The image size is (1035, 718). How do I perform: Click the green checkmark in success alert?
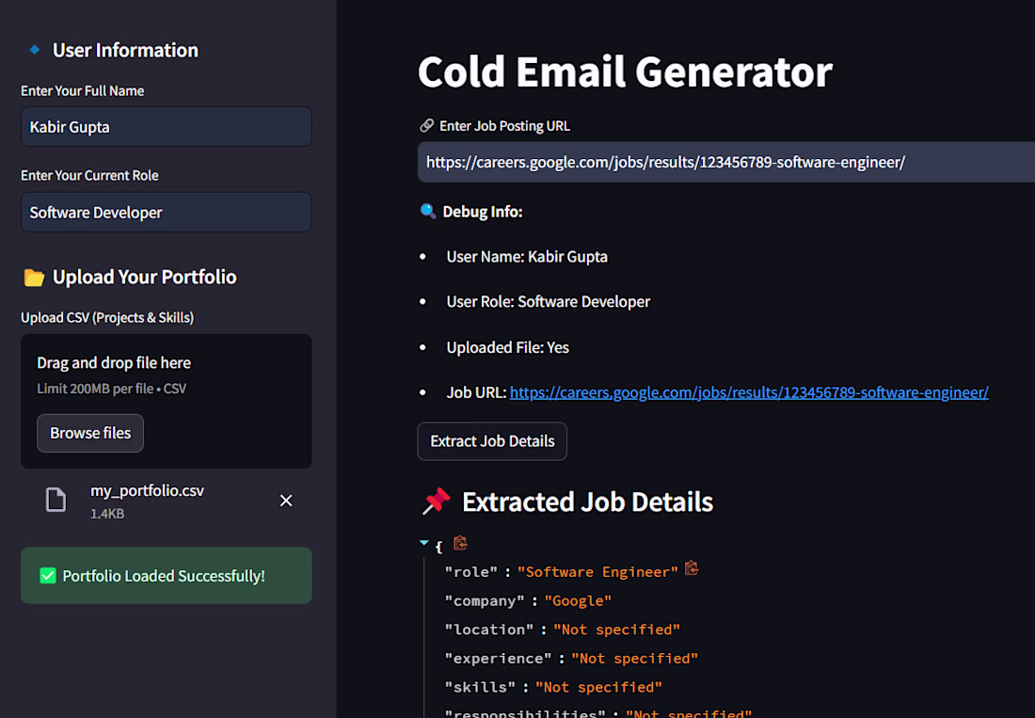coord(48,576)
